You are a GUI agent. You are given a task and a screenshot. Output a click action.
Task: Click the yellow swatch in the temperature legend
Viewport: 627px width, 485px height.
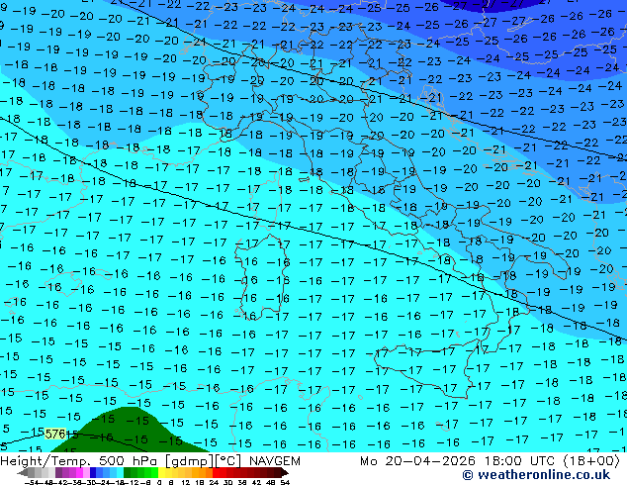pos(161,472)
